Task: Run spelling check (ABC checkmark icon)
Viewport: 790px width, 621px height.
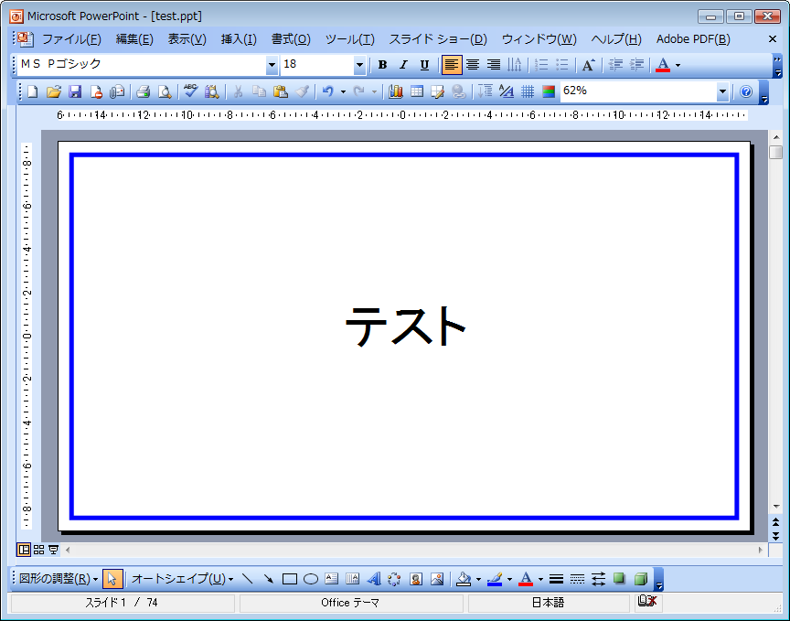Action: [x=190, y=91]
